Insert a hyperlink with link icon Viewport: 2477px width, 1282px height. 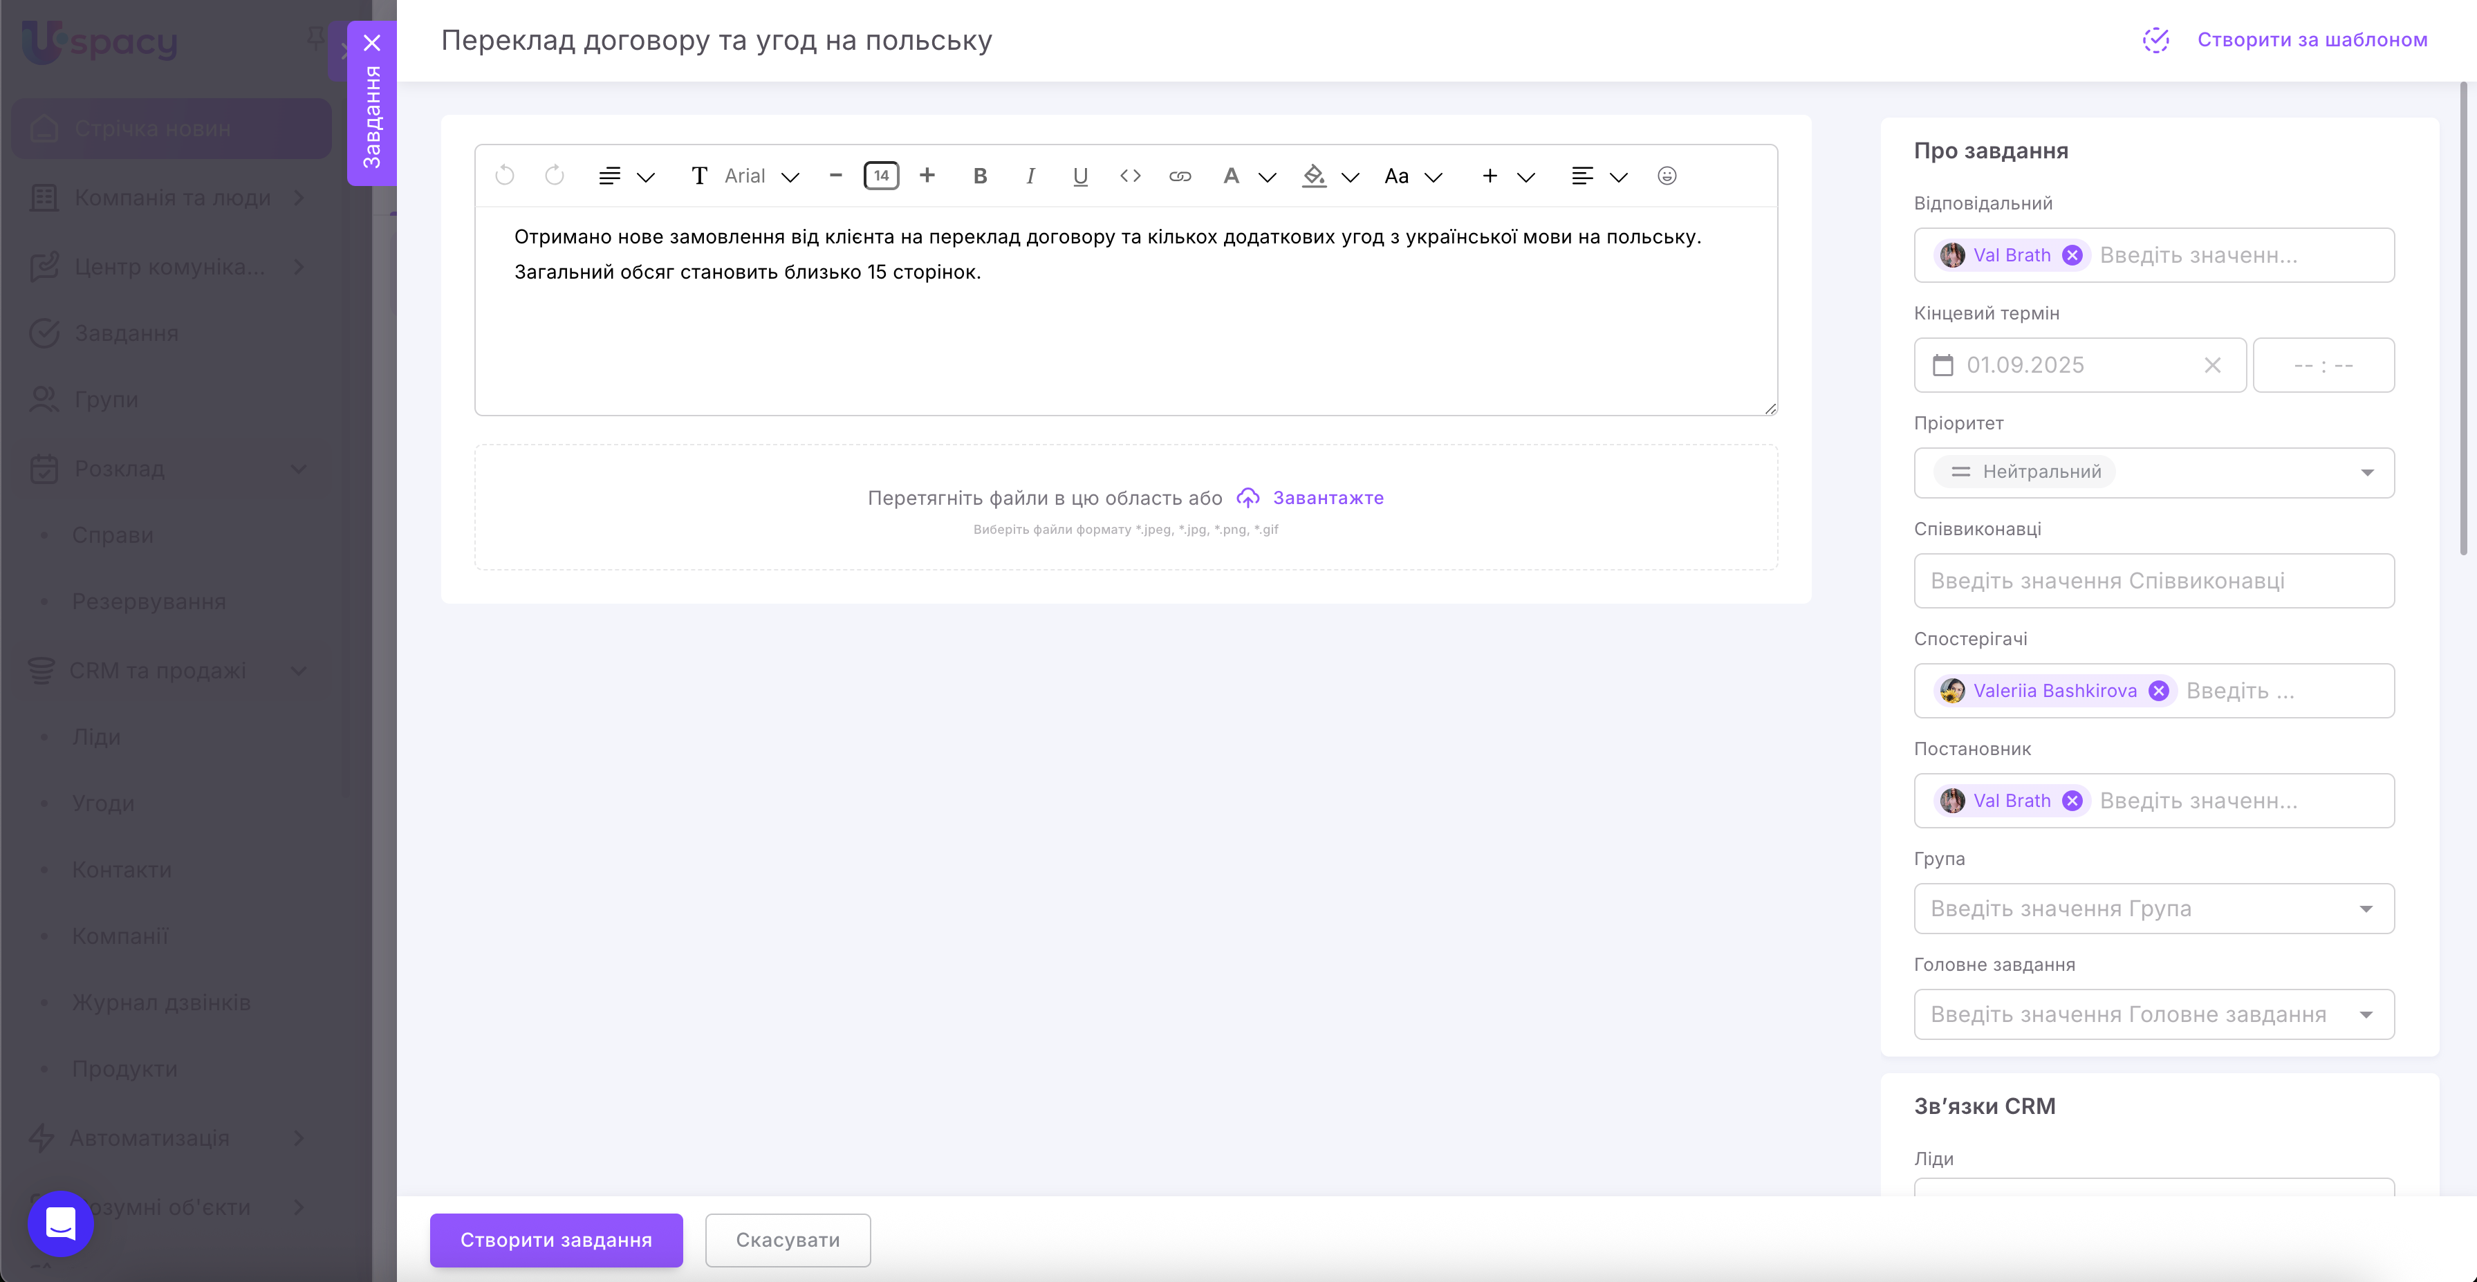point(1180,176)
